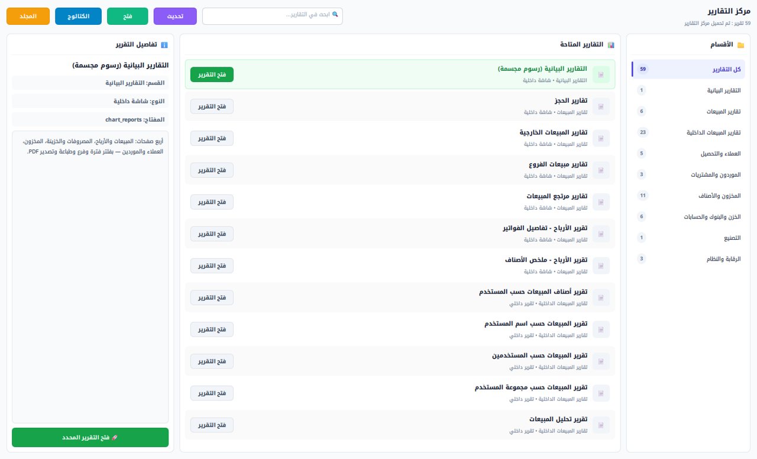Choose the الرقابة والنظام category

point(688,259)
